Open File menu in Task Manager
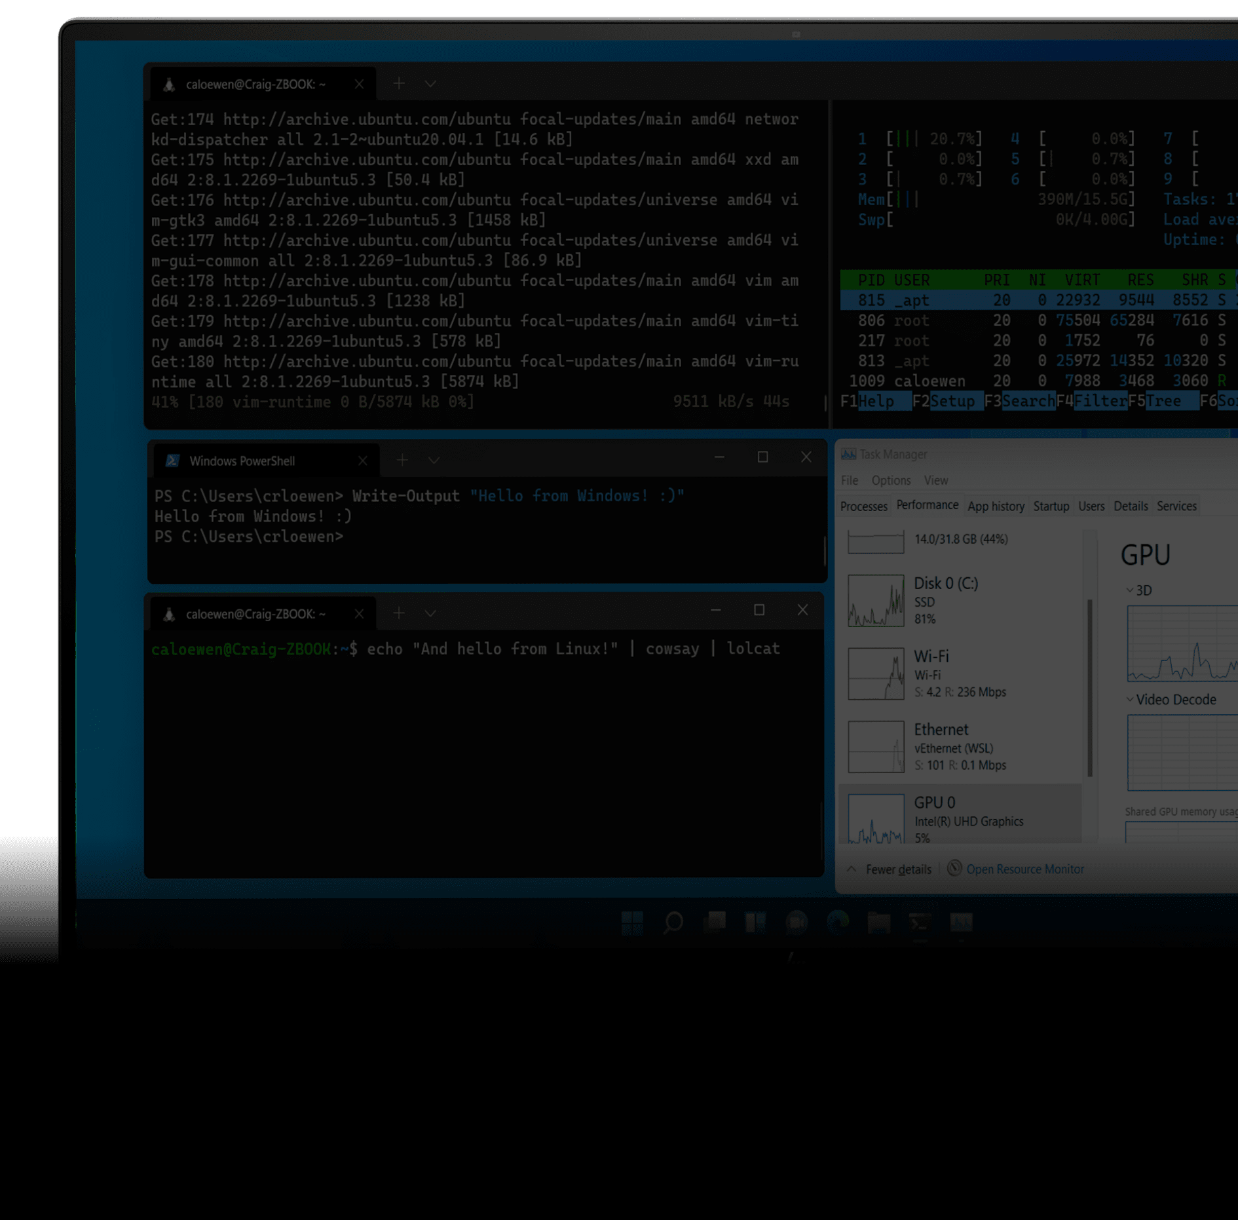The height and width of the screenshot is (1220, 1238). 850,480
